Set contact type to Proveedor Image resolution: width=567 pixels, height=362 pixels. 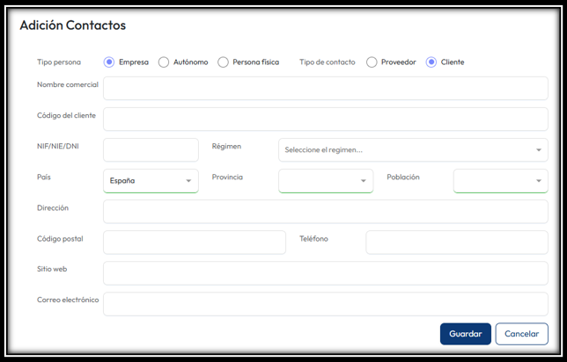[372, 62]
